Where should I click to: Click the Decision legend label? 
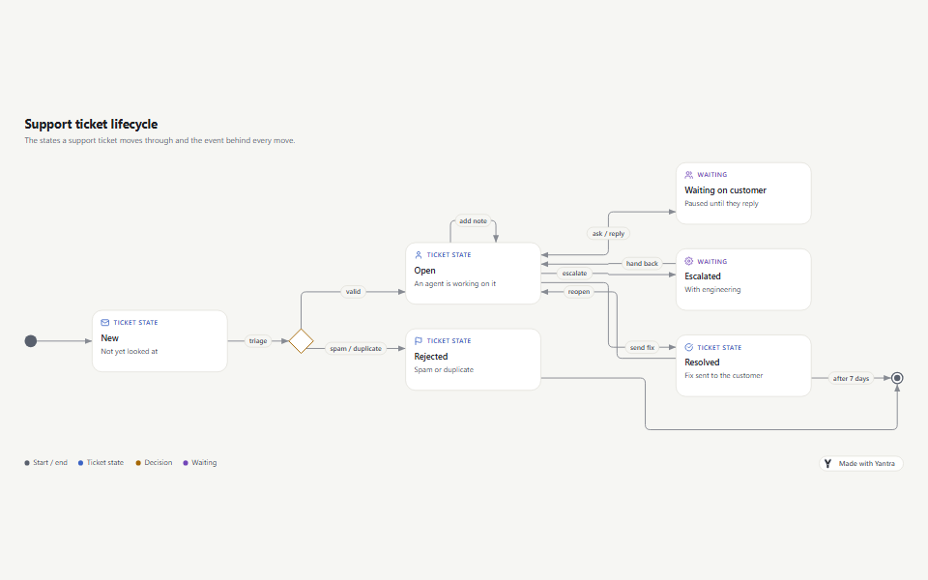158,463
